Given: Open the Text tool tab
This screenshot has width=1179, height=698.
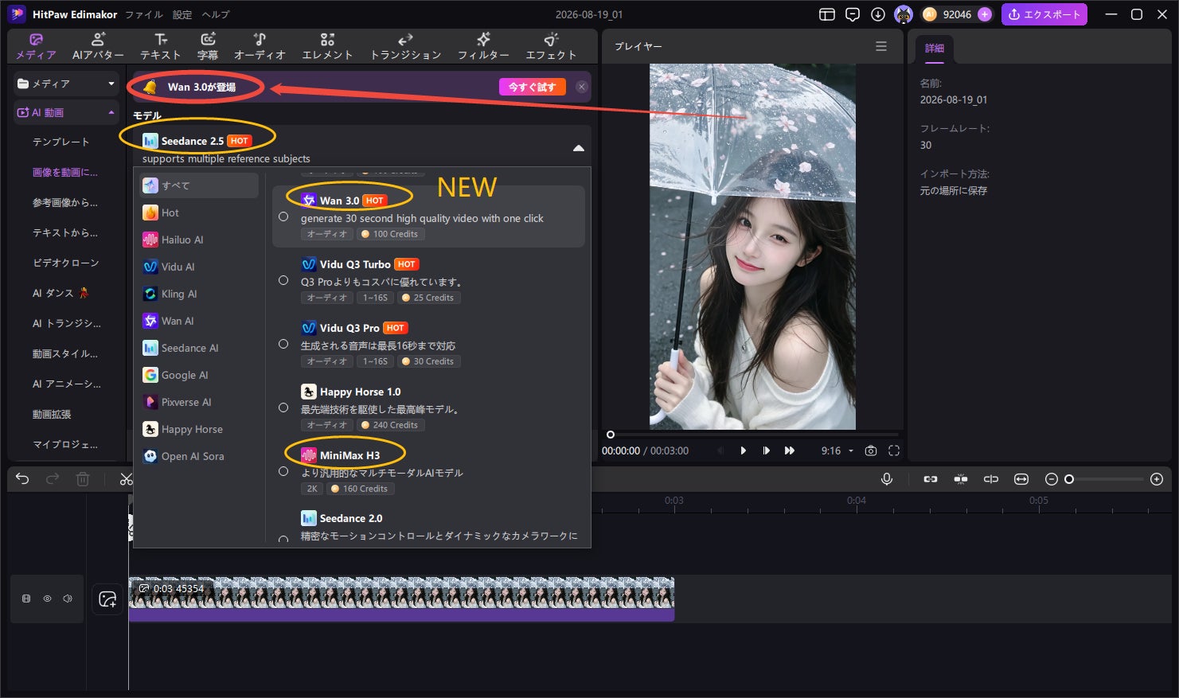Looking at the screenshot, I should coord(161,46).
